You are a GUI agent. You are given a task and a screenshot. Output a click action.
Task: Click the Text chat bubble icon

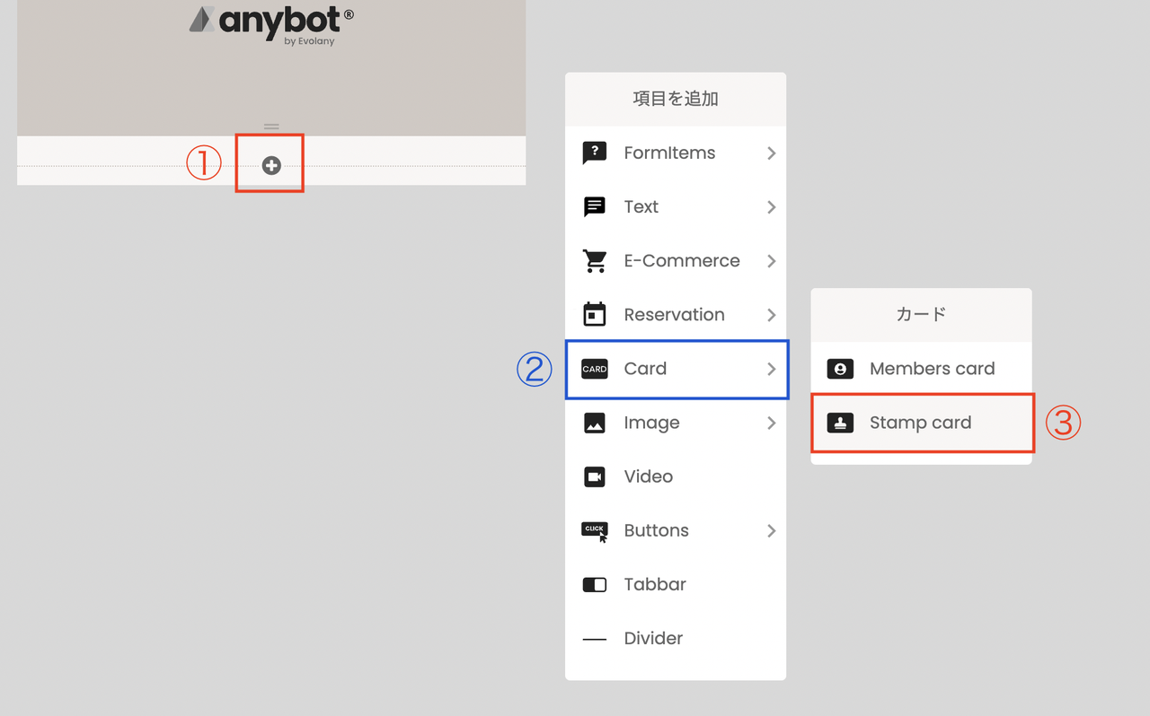coord(595,207)
